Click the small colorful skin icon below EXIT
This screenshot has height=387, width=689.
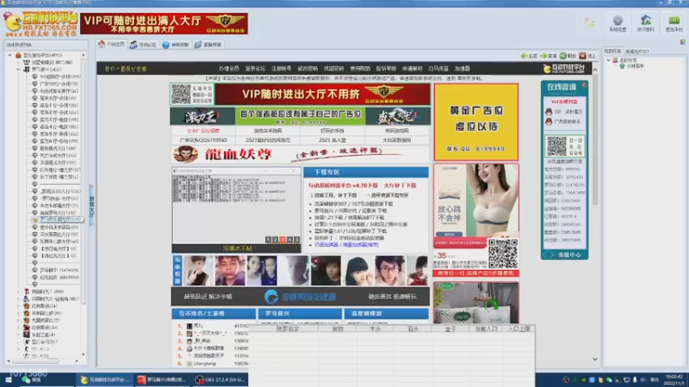[x=682, y=41]
